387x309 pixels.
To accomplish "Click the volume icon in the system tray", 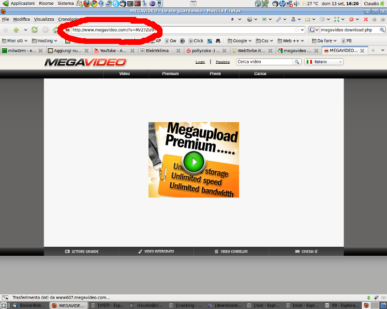I will point(297,3).
